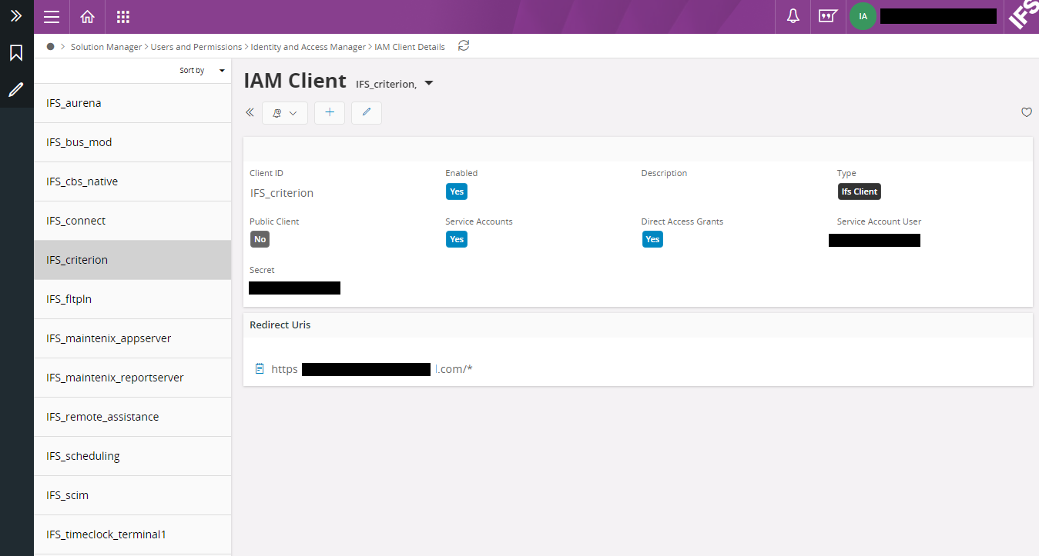Select IFS_maintenix_appserver in the list
Viewport: 1039px width, 556px height.
tap(132, 338)
